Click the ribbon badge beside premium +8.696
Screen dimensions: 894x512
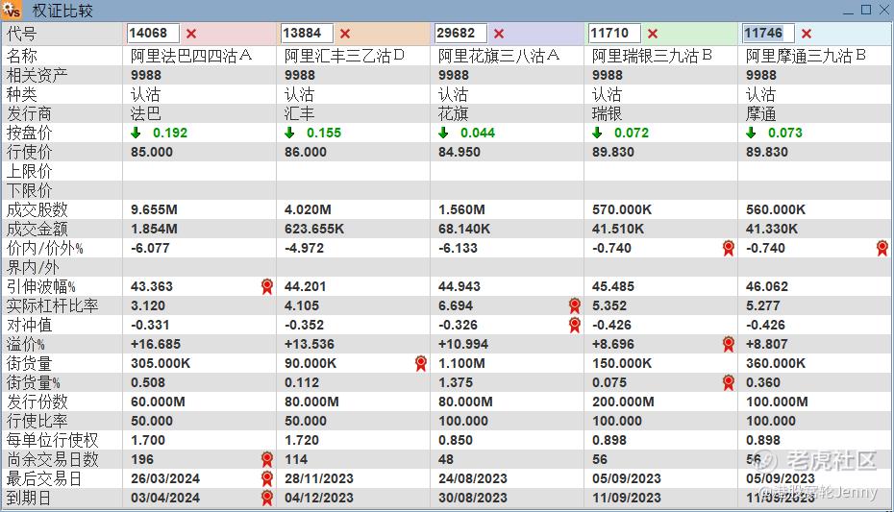click(728, 344)
